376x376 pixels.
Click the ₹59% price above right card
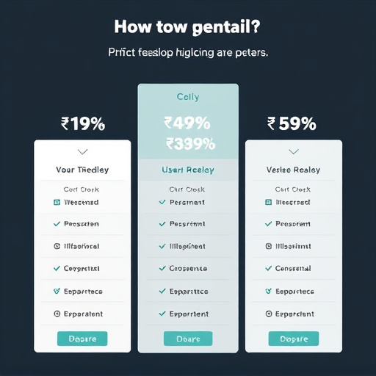pyautogui.click(x=292, y=123)
